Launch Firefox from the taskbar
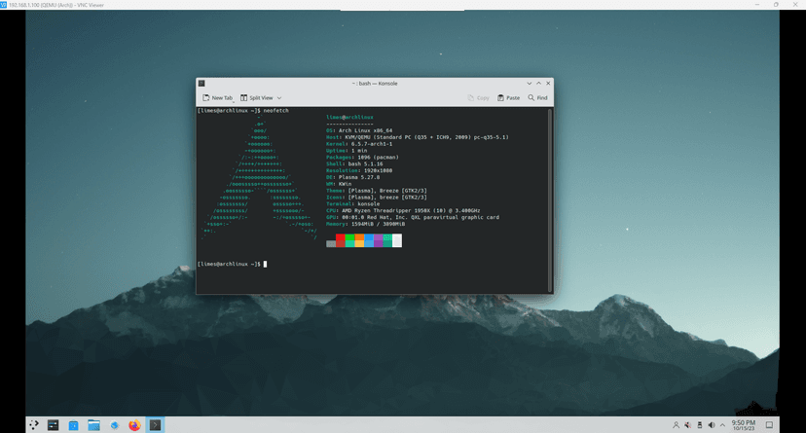This screenshot has height=433, width=806. tap(134, 425)
